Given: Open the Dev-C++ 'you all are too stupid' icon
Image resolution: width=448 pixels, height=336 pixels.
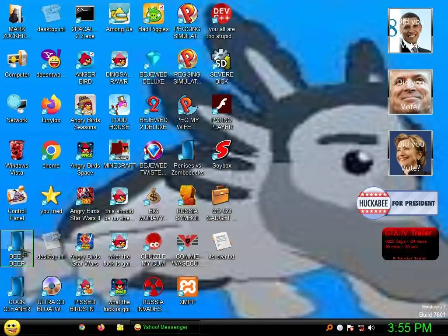Looking at the screenshot, I should 221,21.
